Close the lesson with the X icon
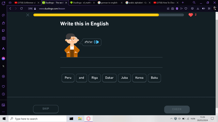The image size is (218, 122). pyautogui.click(x=28, y=15)
